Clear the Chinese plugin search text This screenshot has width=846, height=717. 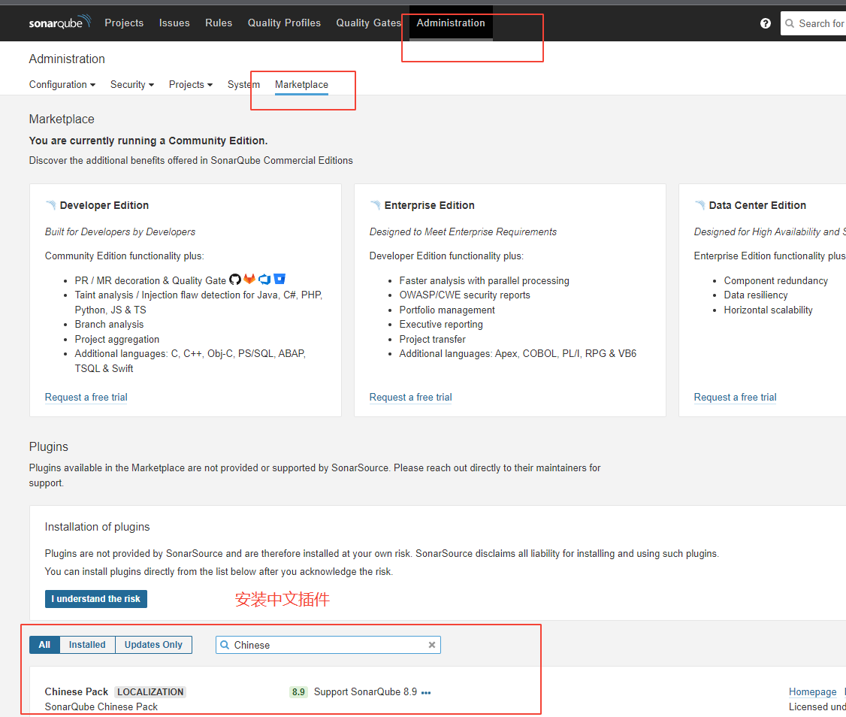click(x=431, y=645)
